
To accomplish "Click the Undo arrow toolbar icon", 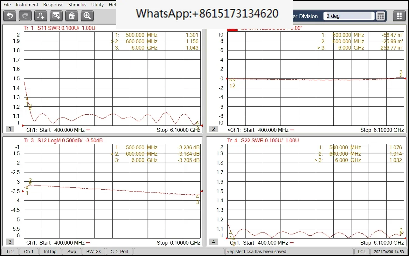I will (x=10, y=16).
